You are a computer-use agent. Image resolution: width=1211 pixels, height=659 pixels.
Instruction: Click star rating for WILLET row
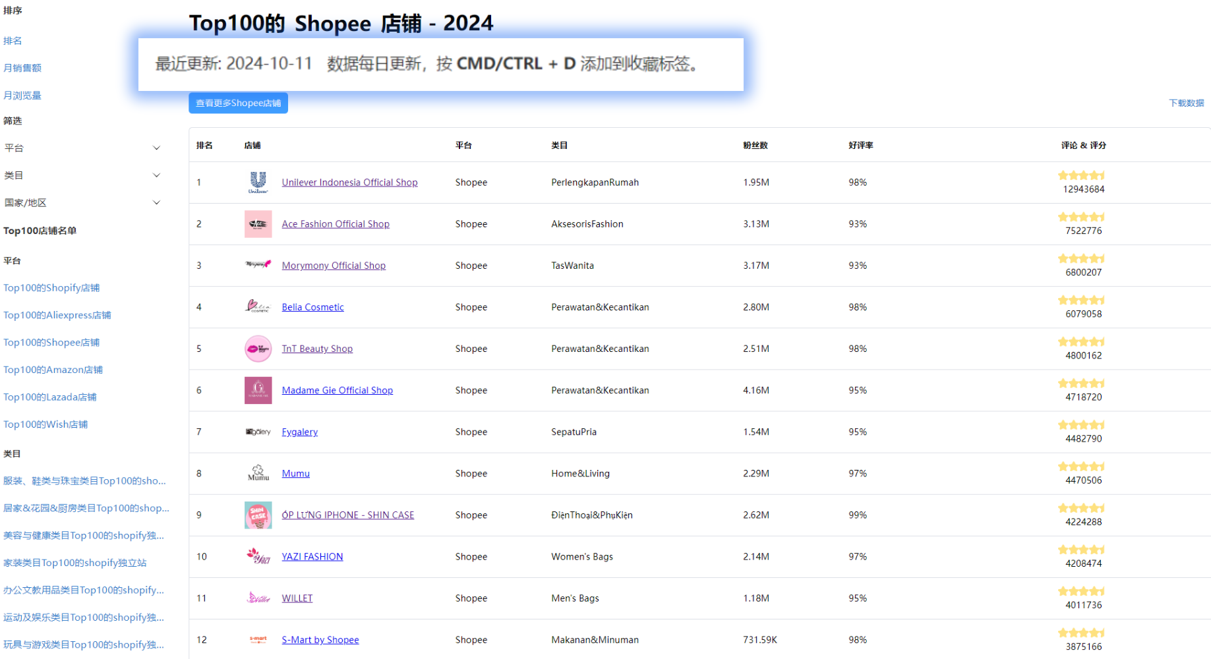tap(1081, 590)
